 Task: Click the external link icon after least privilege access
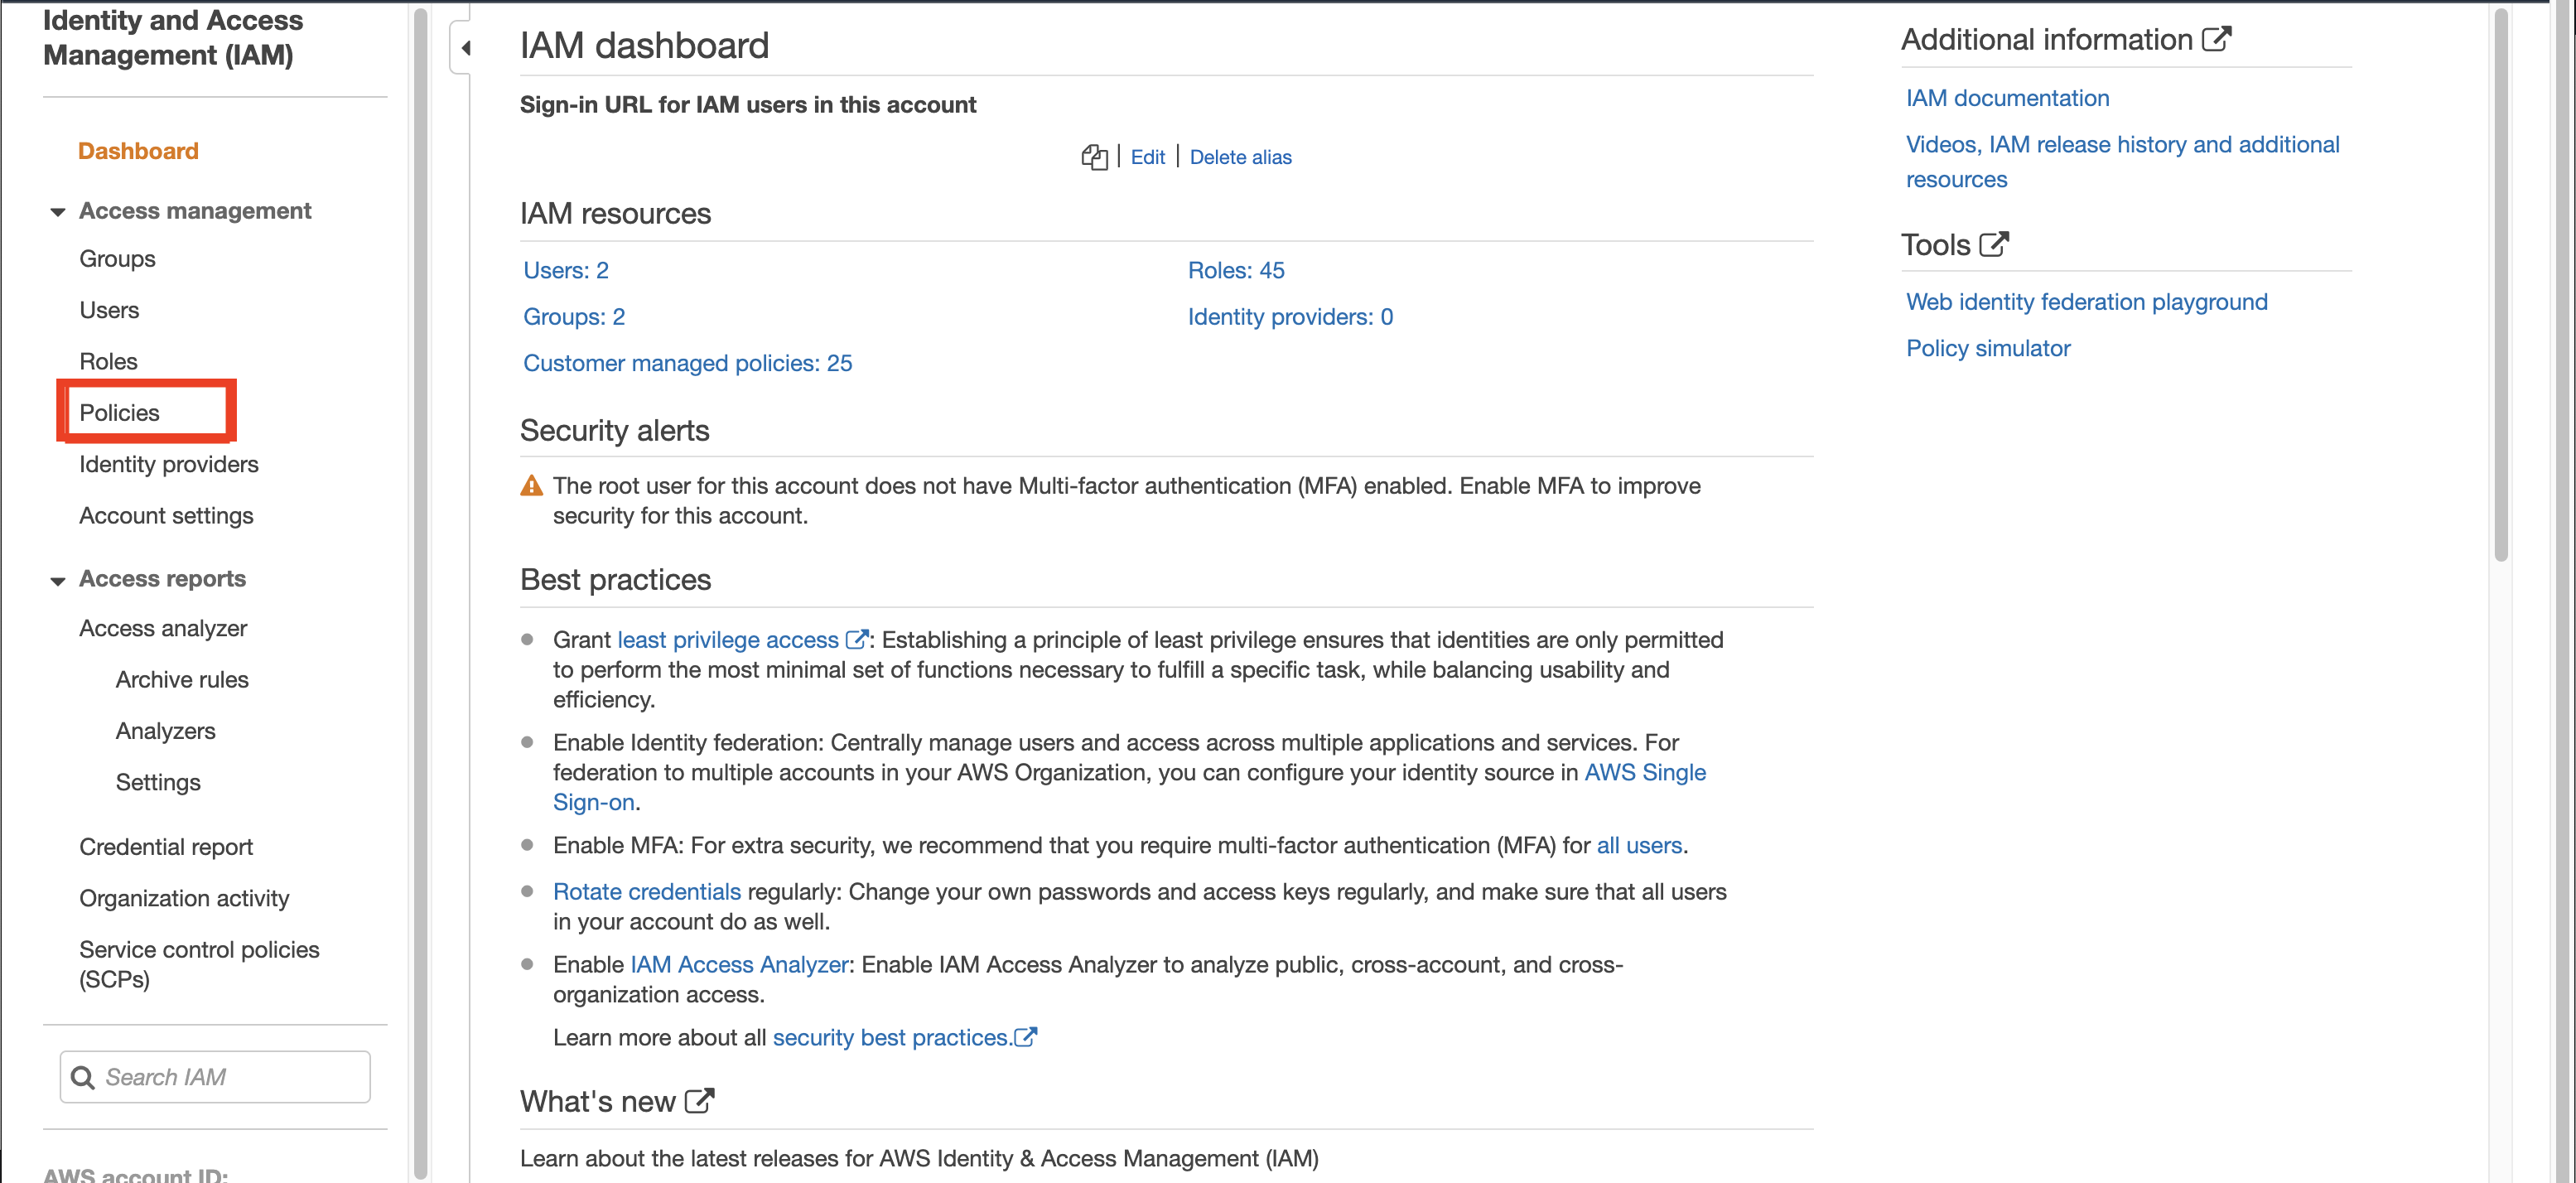coord(856,640)
